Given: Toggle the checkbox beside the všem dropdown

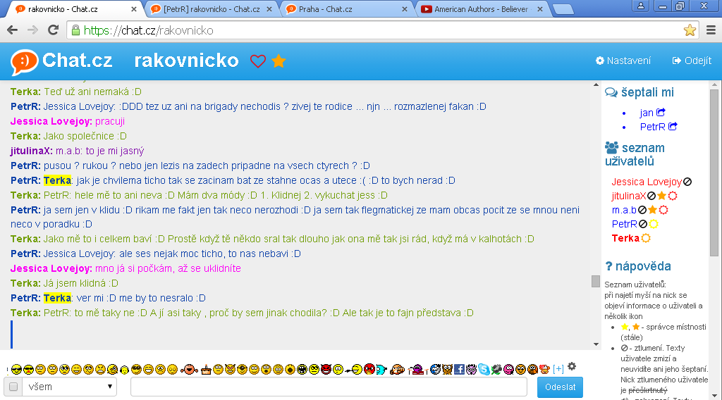Looking at the screenshot, I should 13,387.
